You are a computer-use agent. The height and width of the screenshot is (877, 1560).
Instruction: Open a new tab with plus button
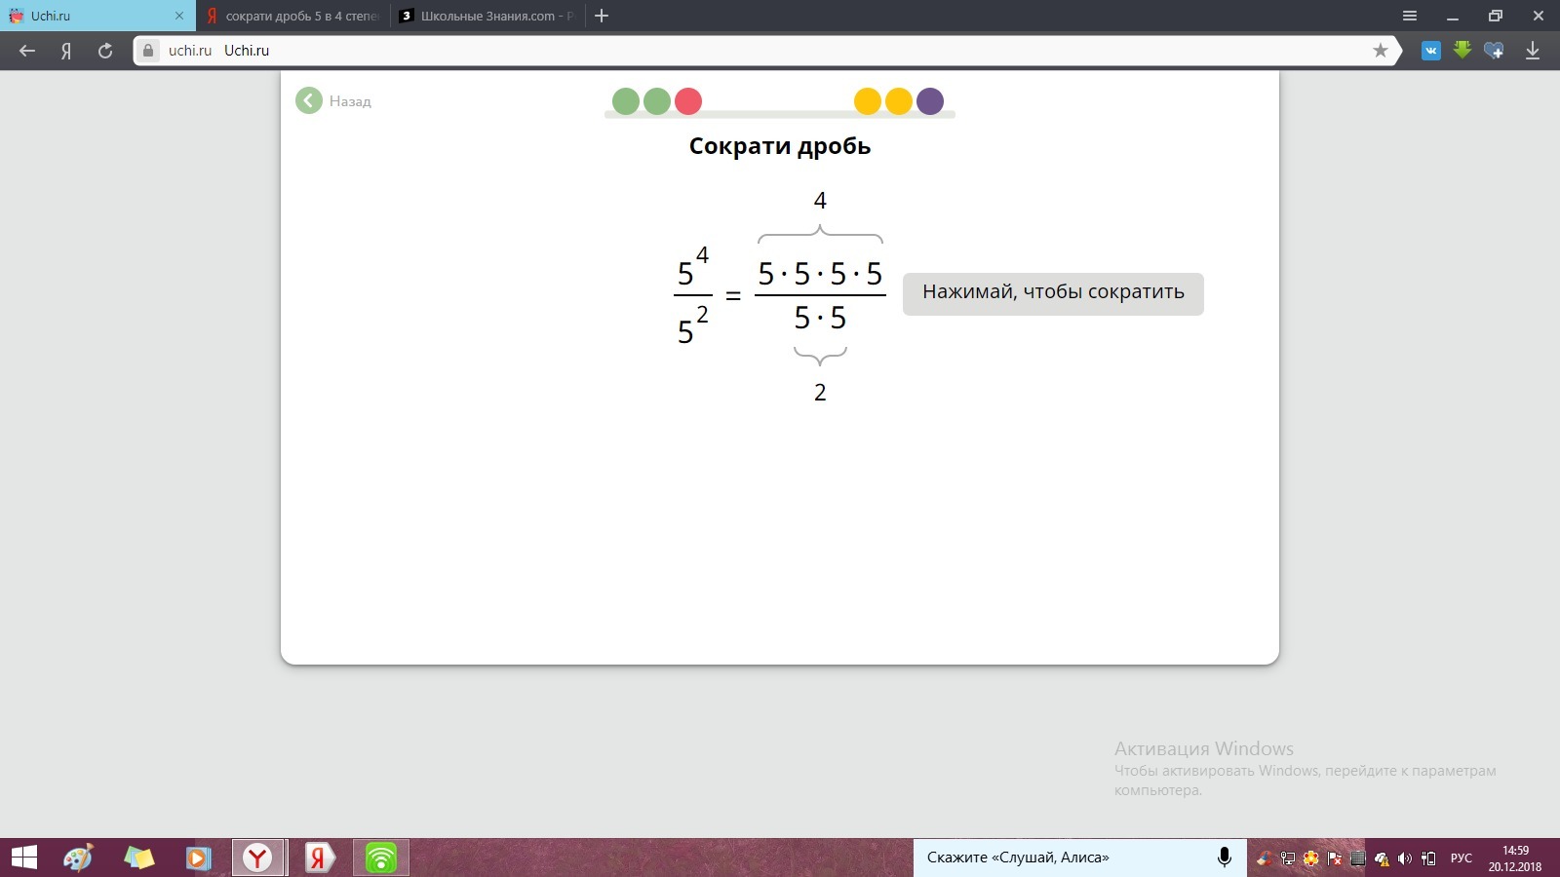[602, 16]
